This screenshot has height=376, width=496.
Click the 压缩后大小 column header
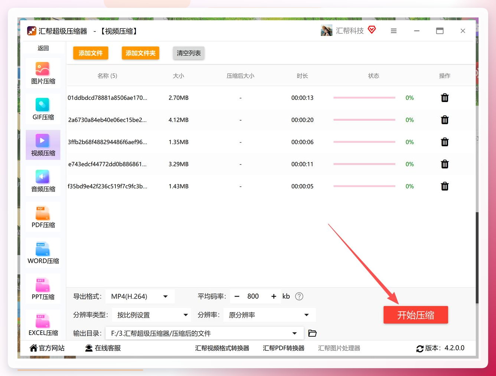pyautogui.click(x=241, y=76)
